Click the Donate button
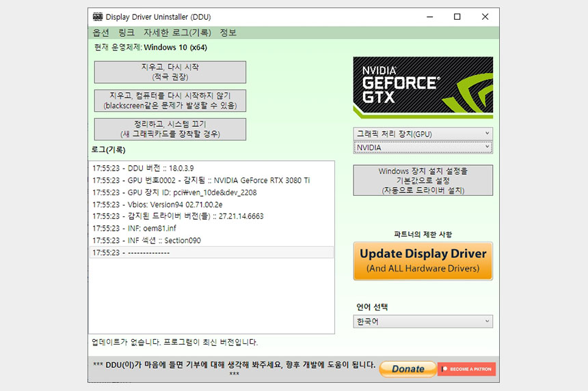Viewport: 588px width, 391px height. [x=408, y=369]
